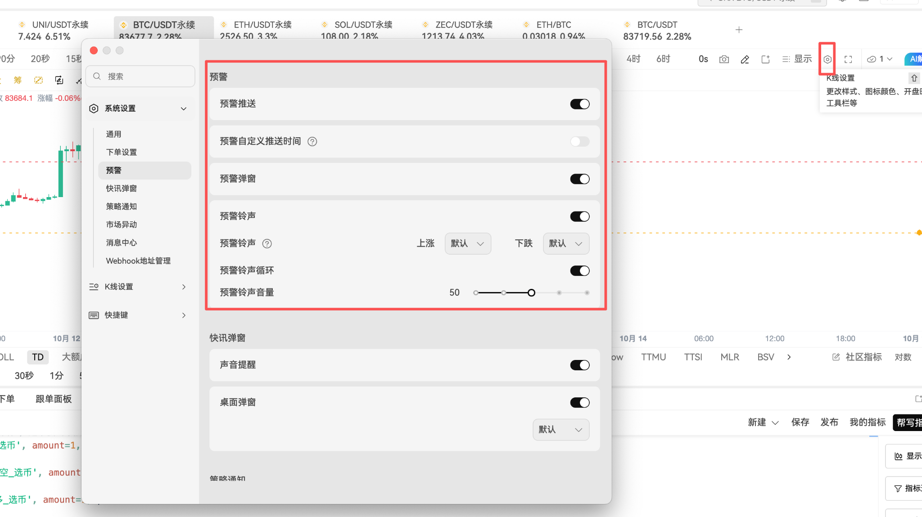This screenshot has height=517, width=922.
Task: Click the screenshot camera icon
Action: [724, 59]
